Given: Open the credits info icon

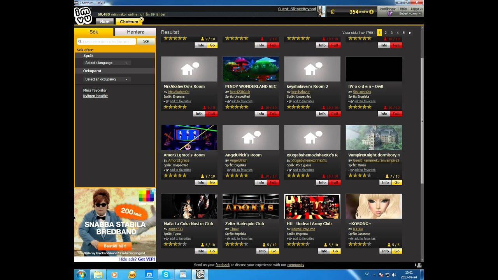Looking at the screenshot, I should click(x=371, y=12).
